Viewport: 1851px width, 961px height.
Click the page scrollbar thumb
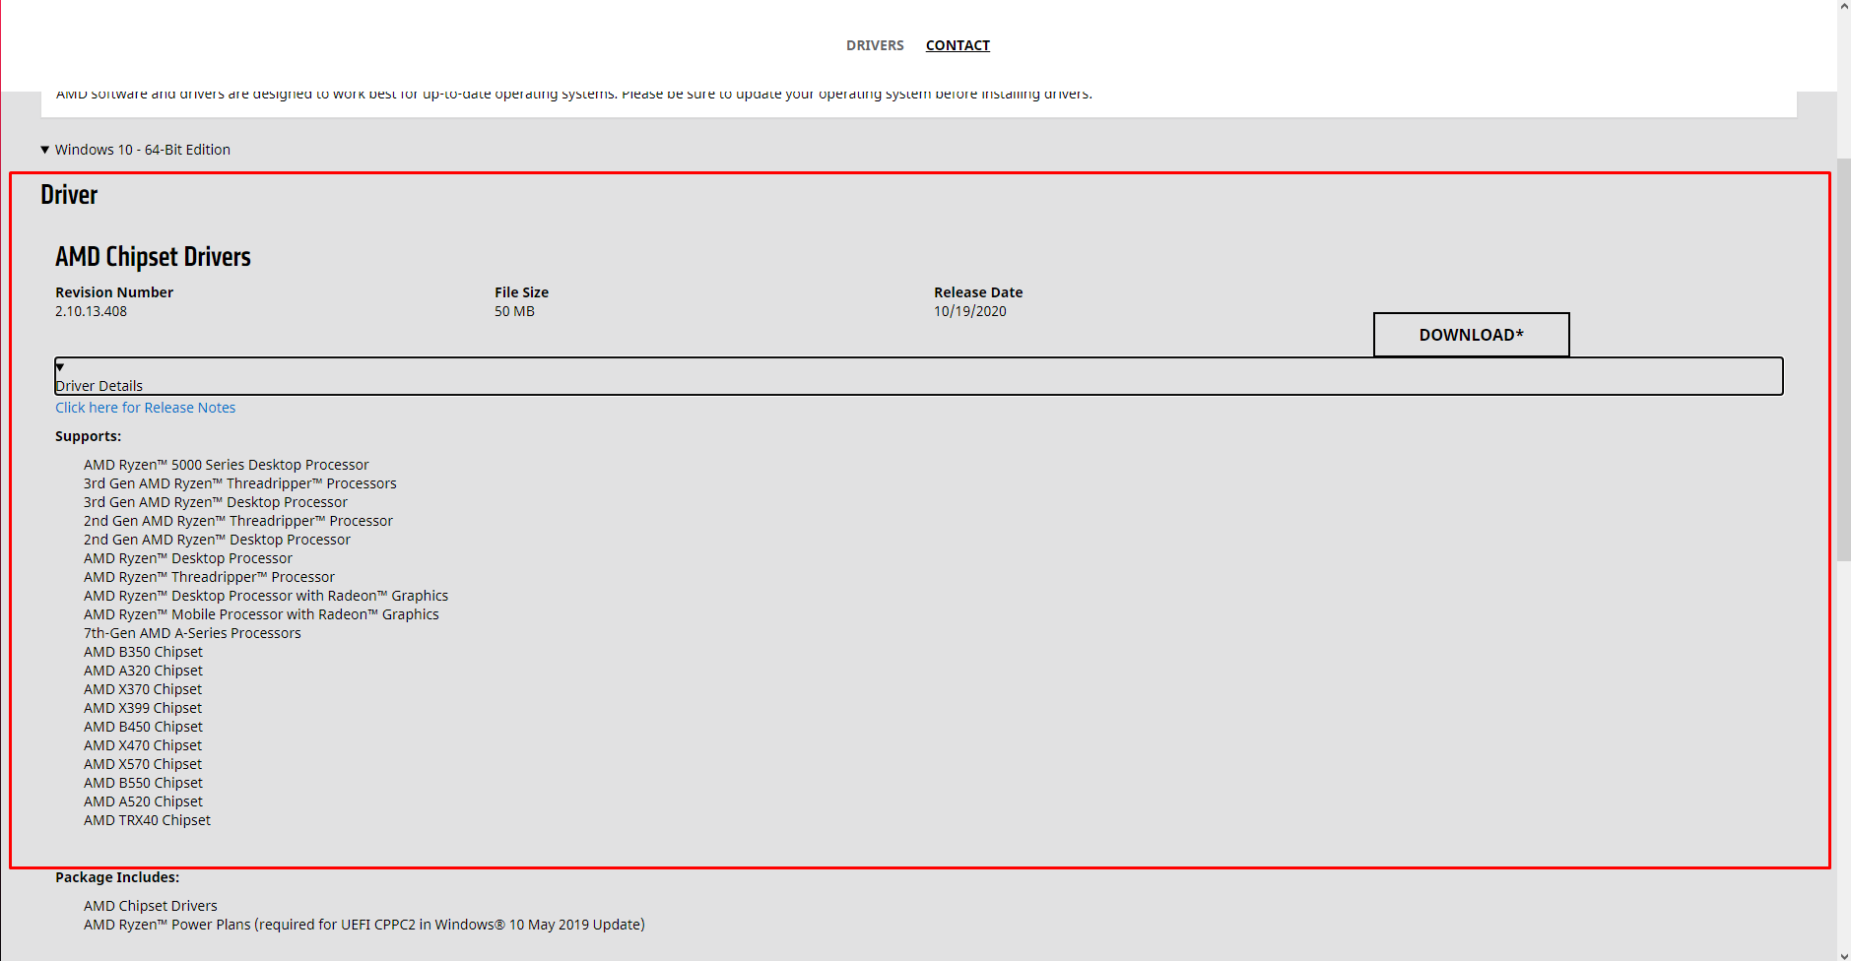pyautogui.click(x=1844, y=359)
